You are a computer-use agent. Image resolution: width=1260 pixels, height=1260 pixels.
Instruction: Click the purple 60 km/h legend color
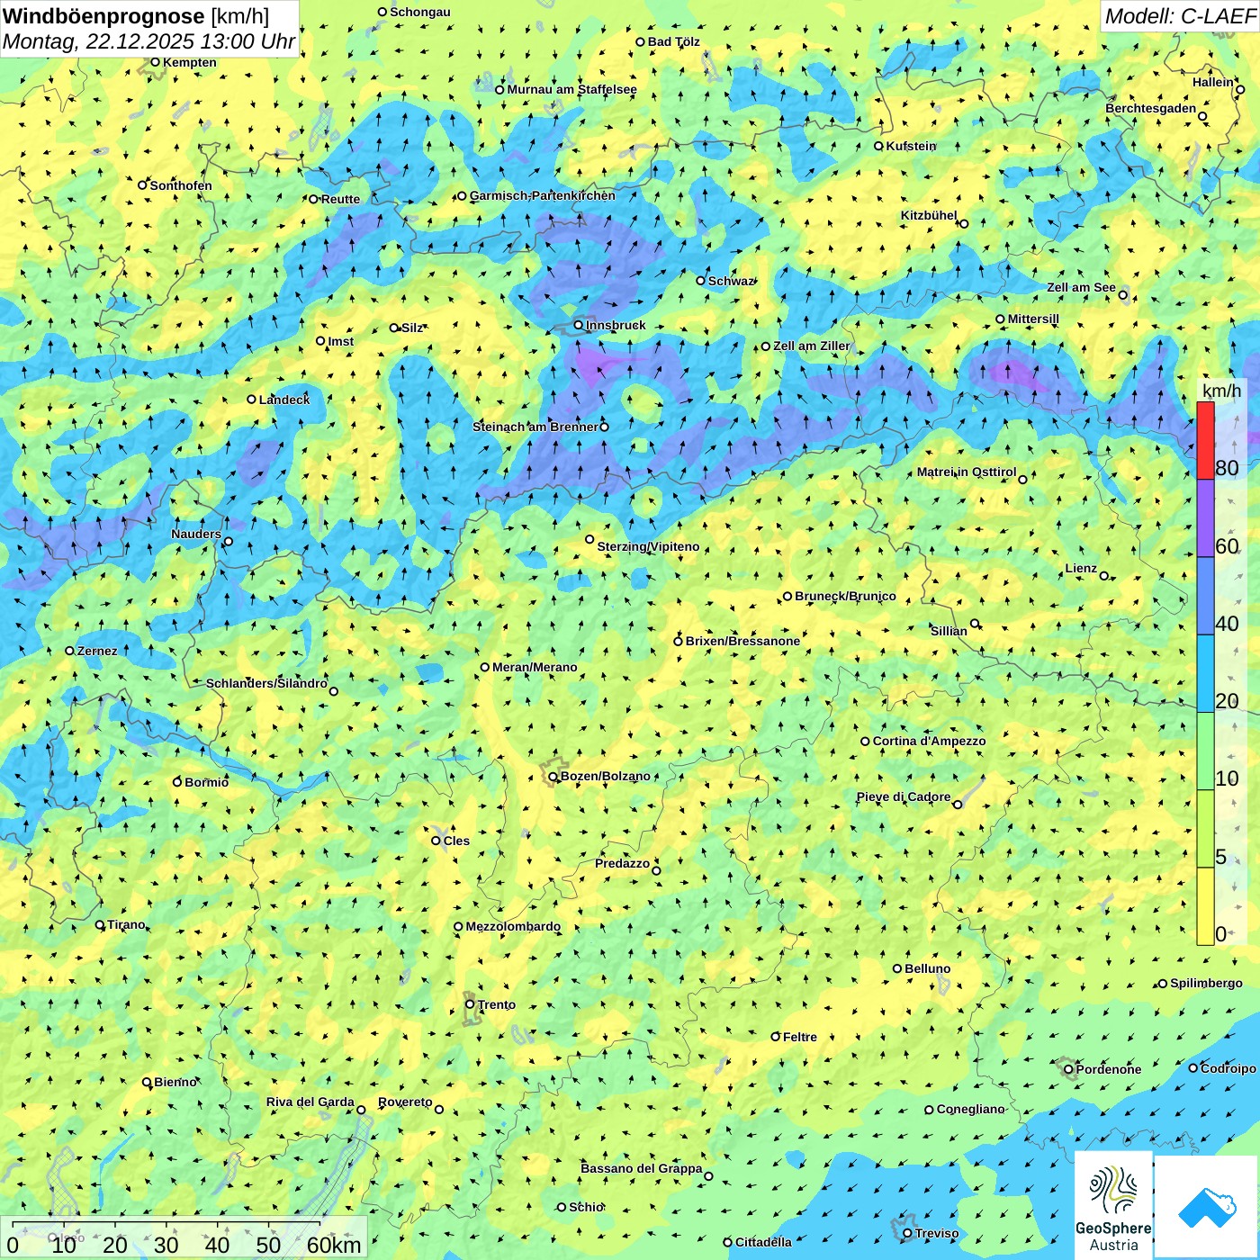pyautogui.click(x=1205, y=518)
